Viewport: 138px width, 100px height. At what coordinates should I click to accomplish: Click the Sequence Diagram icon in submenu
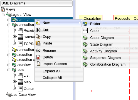click(x=85, y=58)
